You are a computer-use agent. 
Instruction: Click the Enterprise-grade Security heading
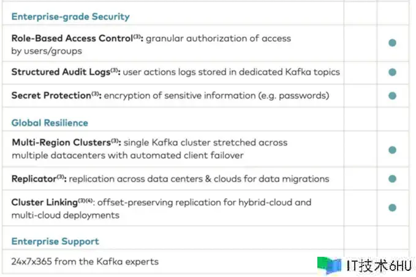pos(70,17)
